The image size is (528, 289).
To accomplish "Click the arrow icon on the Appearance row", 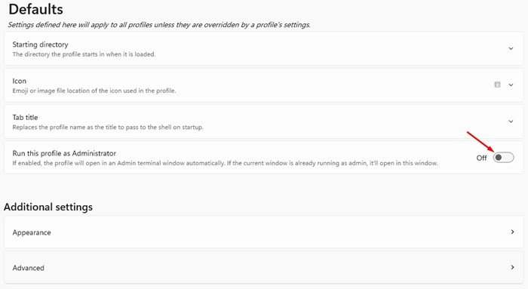I will point(512,232).
